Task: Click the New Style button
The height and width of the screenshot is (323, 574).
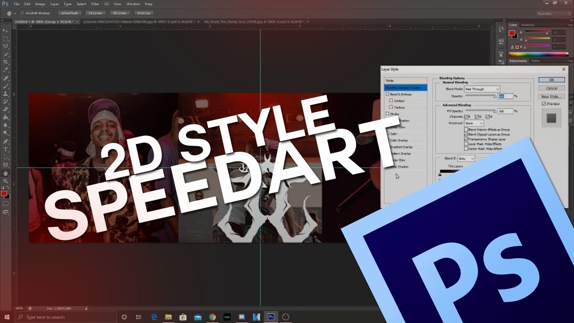Action: (552, 96)
